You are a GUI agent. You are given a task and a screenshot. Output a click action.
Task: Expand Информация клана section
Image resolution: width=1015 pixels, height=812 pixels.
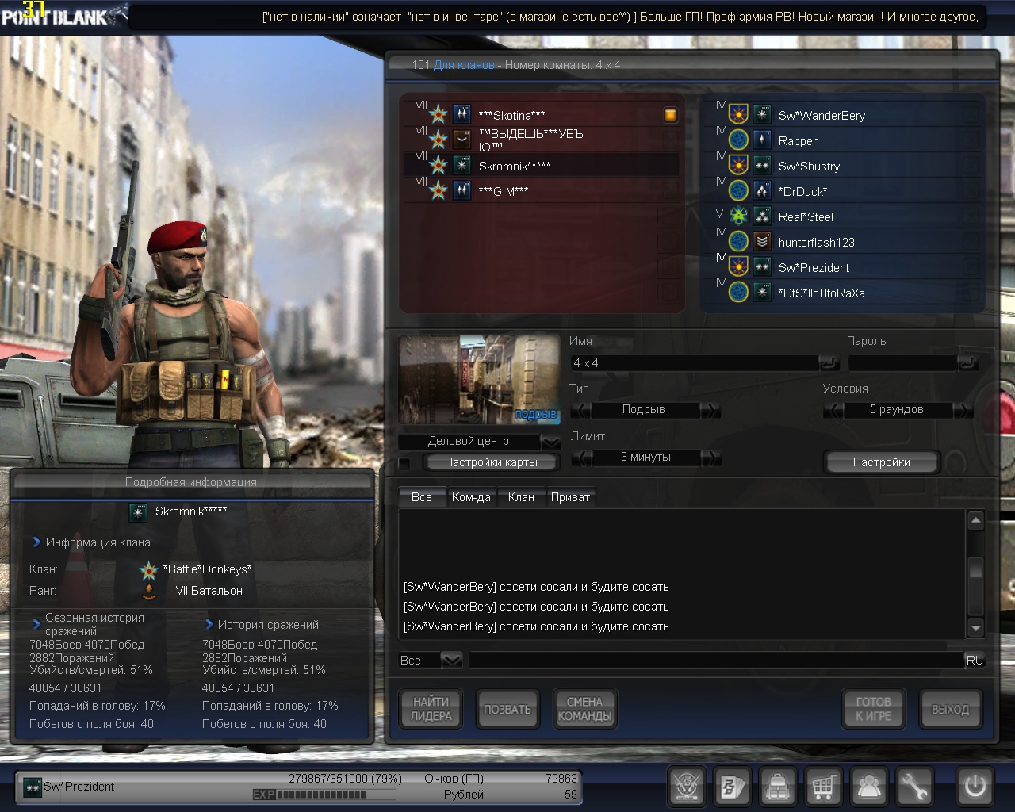click(36, 542)
